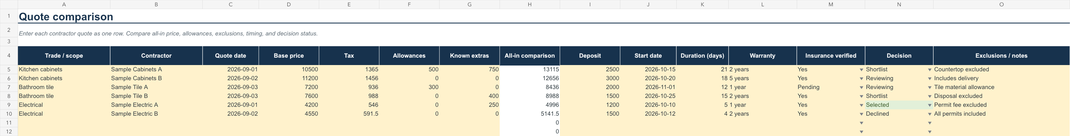Select the Start date header cell
1070x136 pixels.
tap(648, 55)
